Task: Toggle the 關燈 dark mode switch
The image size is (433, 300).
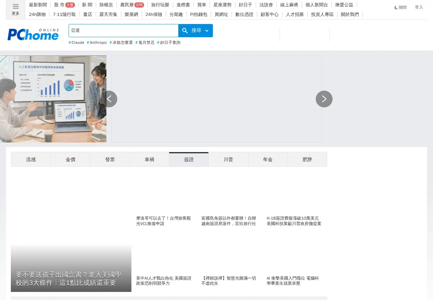Action: pyautogui.click(x=401, y=7)
